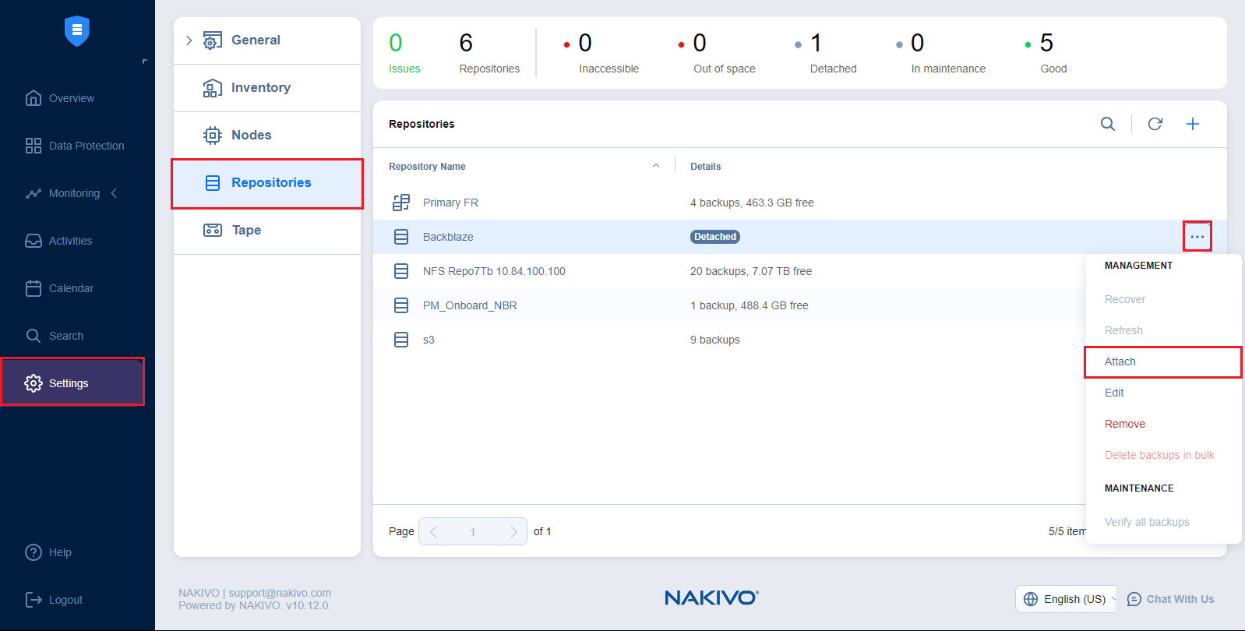Open Chat With Us
The image size is (1245, 631).
[1170, 599]
